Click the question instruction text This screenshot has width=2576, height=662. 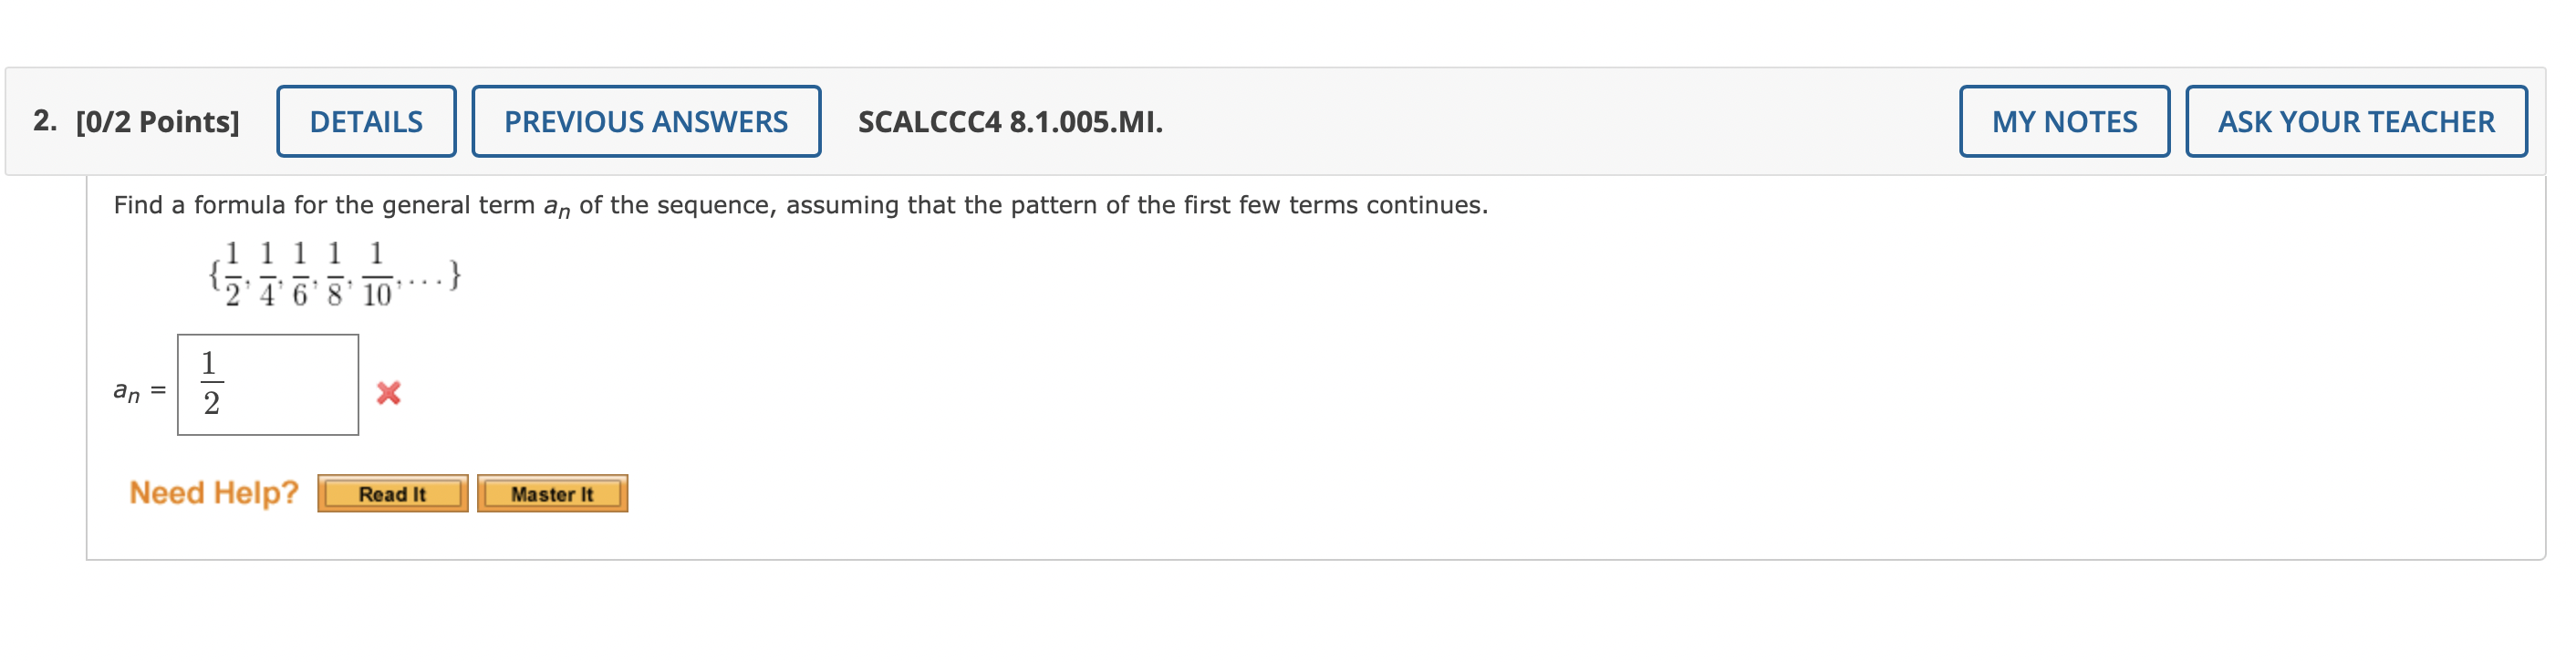click(x=798, y=204)
